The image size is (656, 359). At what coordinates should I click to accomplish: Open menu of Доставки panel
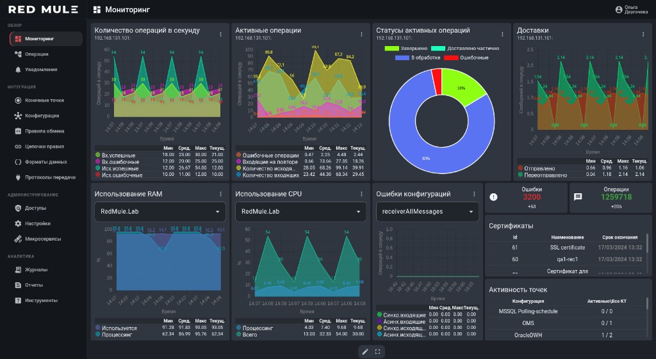(643, 35)
